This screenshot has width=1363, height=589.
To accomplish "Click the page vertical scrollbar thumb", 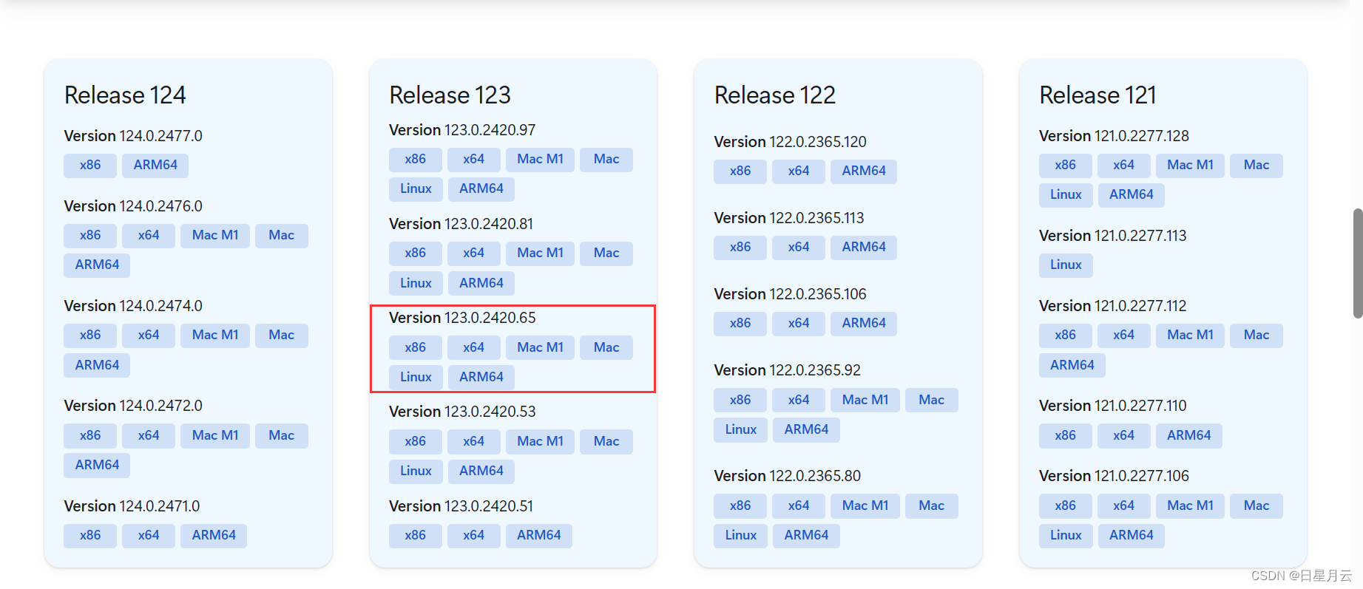I will tap(1358, 263).
